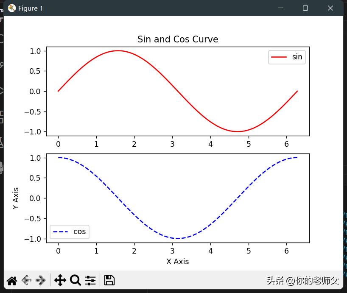Maximize the Figure 1 window

click(305, 8)
